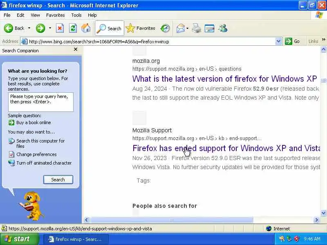Click the horizontal scrollbar thumb
This screenshot has height=245, width=327.
click(171, 220)
